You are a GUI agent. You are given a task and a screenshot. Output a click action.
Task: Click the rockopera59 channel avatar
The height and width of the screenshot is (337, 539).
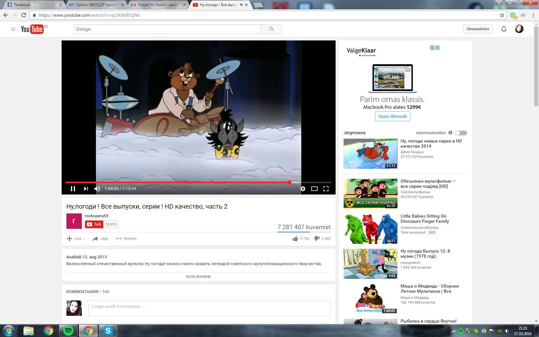click(x=74, y=221)
